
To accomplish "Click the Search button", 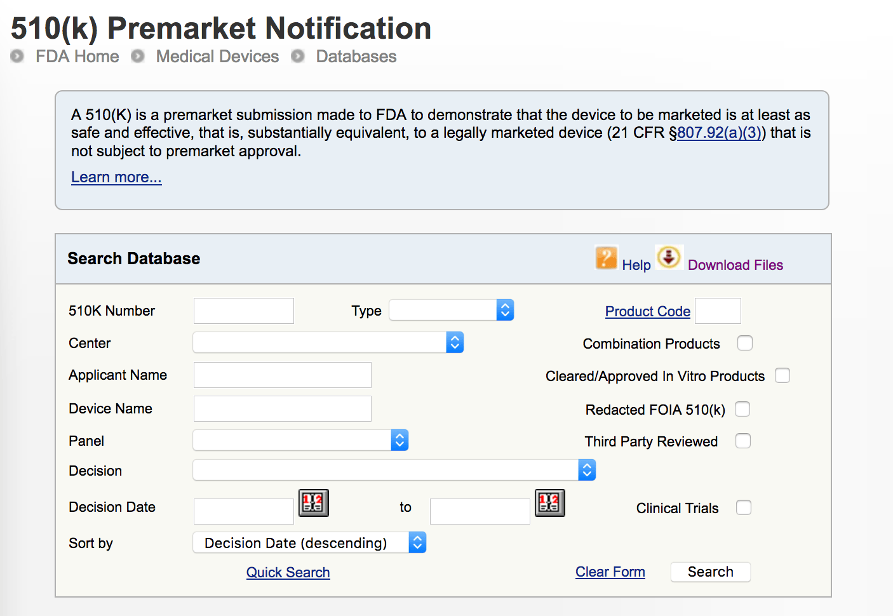I will [x=711, y=572].
